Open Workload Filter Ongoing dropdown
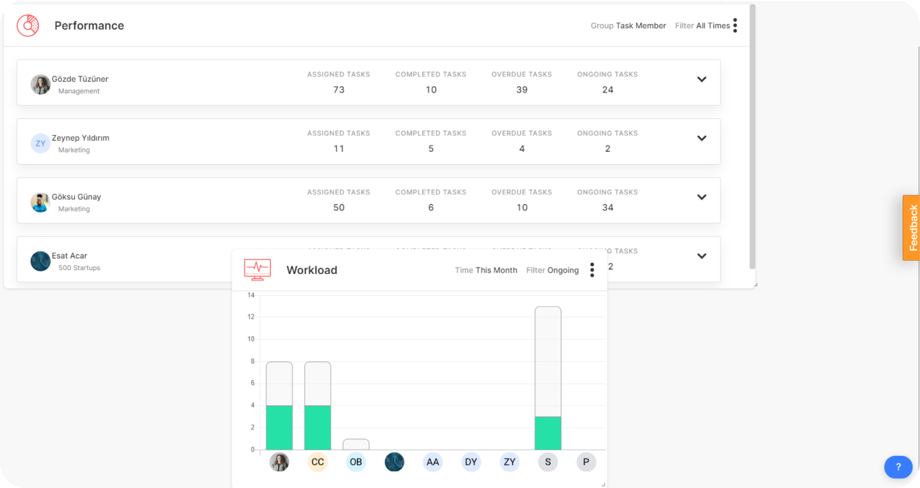The image size is (920, 488). pyautogui.click(x=553, y=270)
